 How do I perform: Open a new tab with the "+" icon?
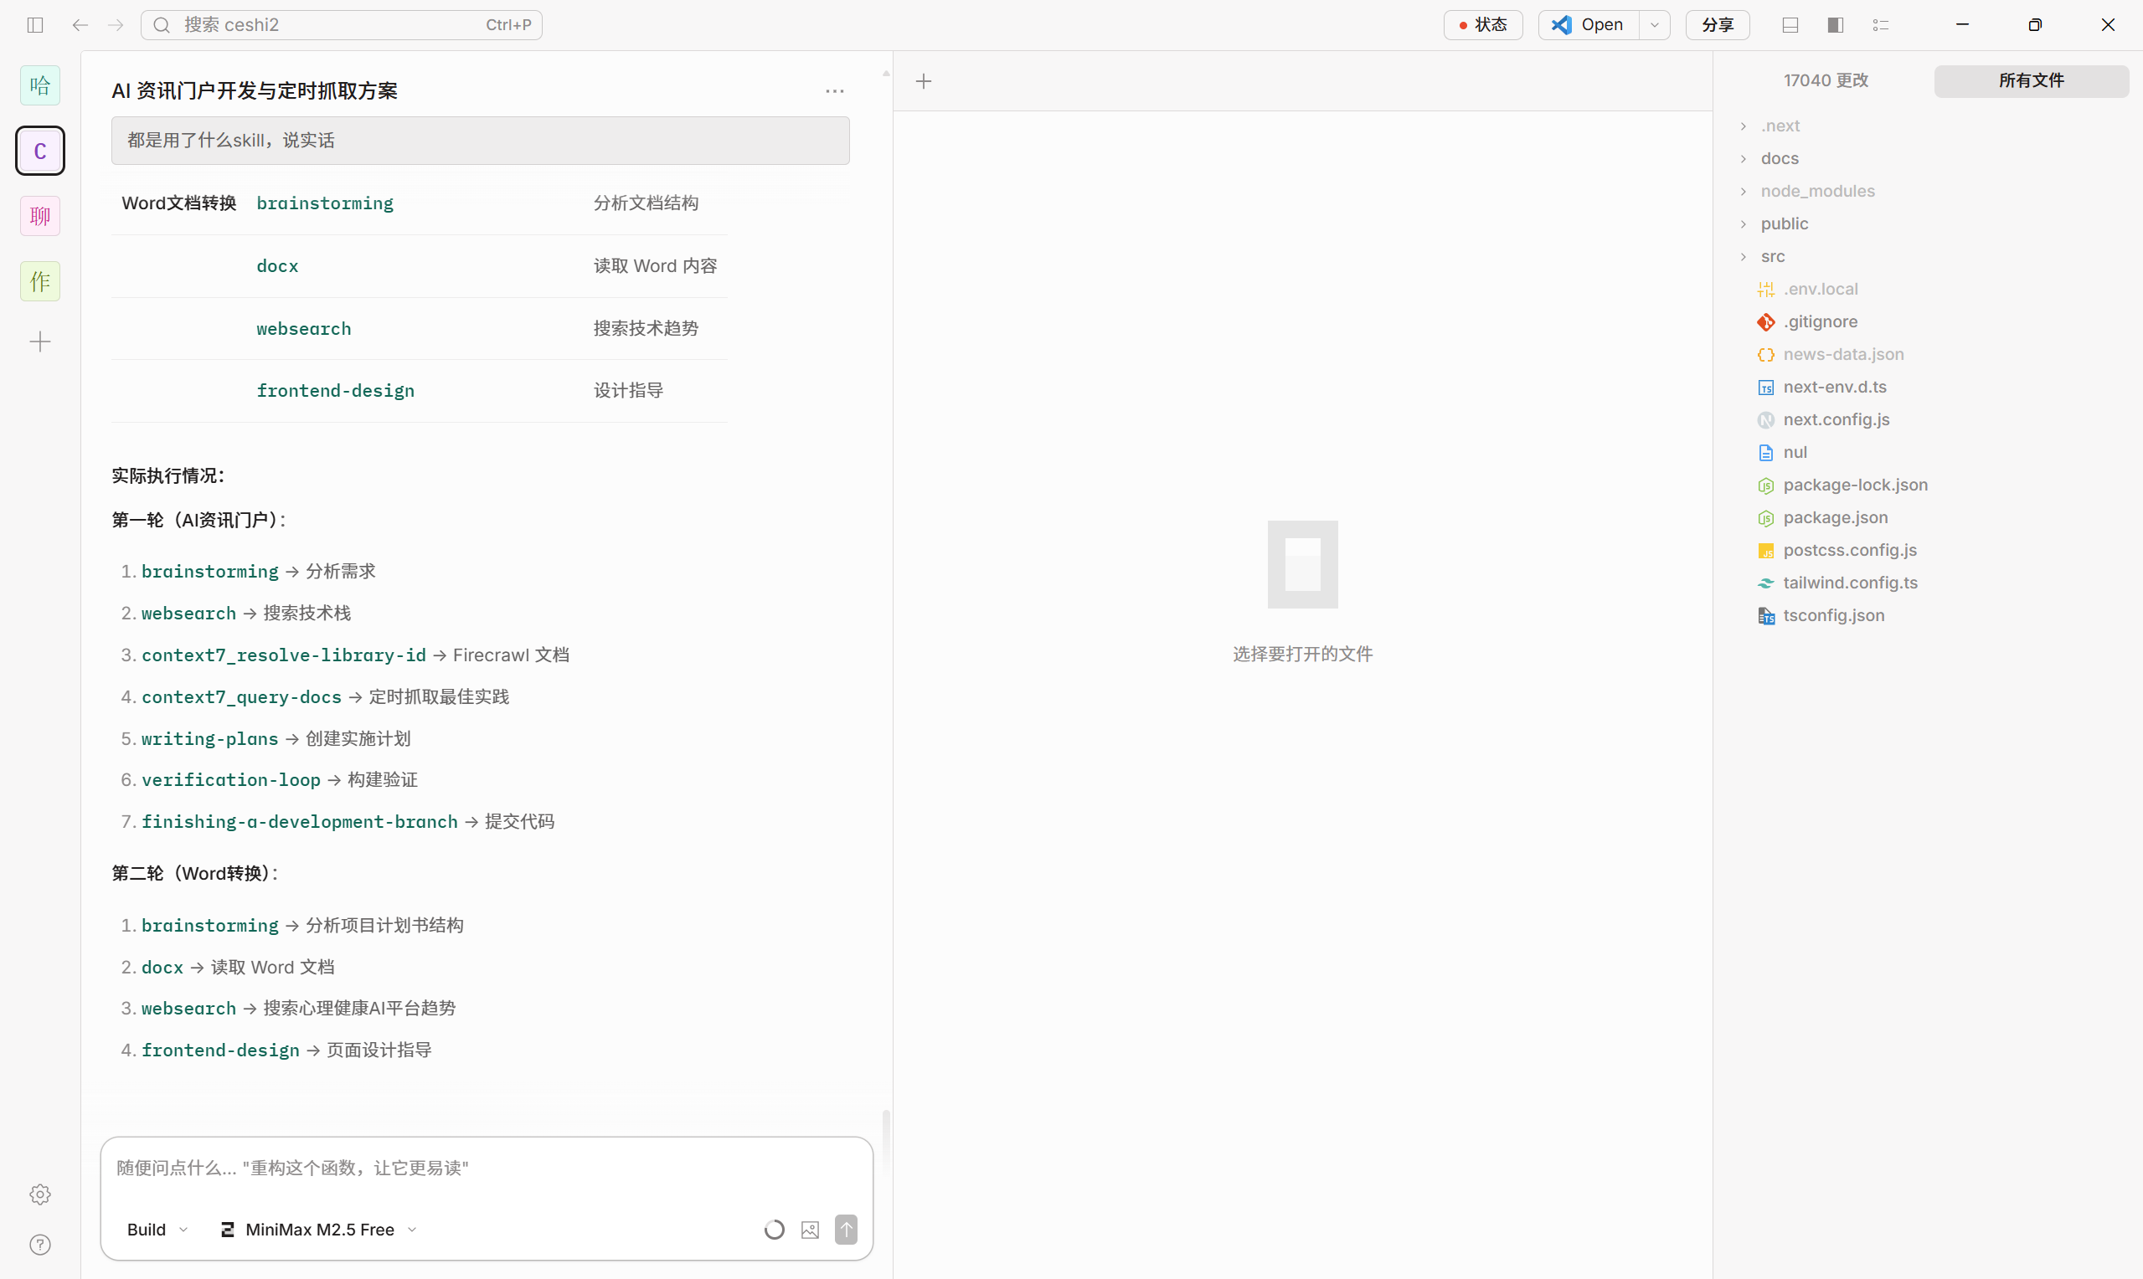point(923,81)
